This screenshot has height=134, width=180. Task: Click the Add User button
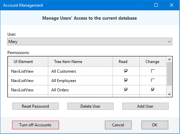click(x=145, y=106)
